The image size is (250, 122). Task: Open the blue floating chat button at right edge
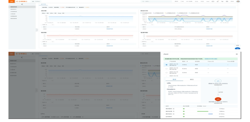point(238,48)
